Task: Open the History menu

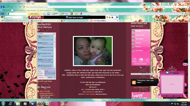Action: click(x=15, y=4)
